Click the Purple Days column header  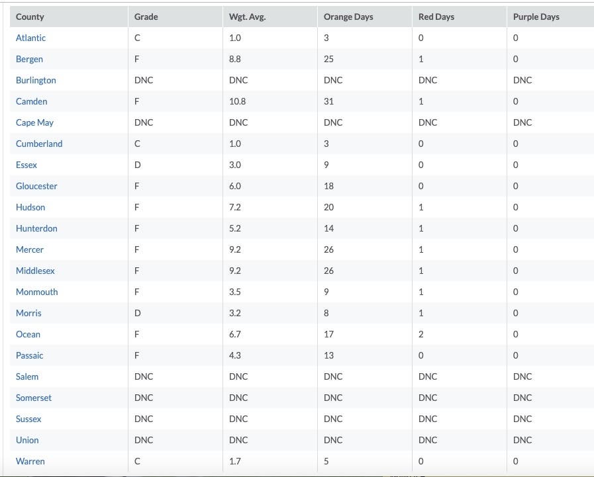[x=536, y=17]
